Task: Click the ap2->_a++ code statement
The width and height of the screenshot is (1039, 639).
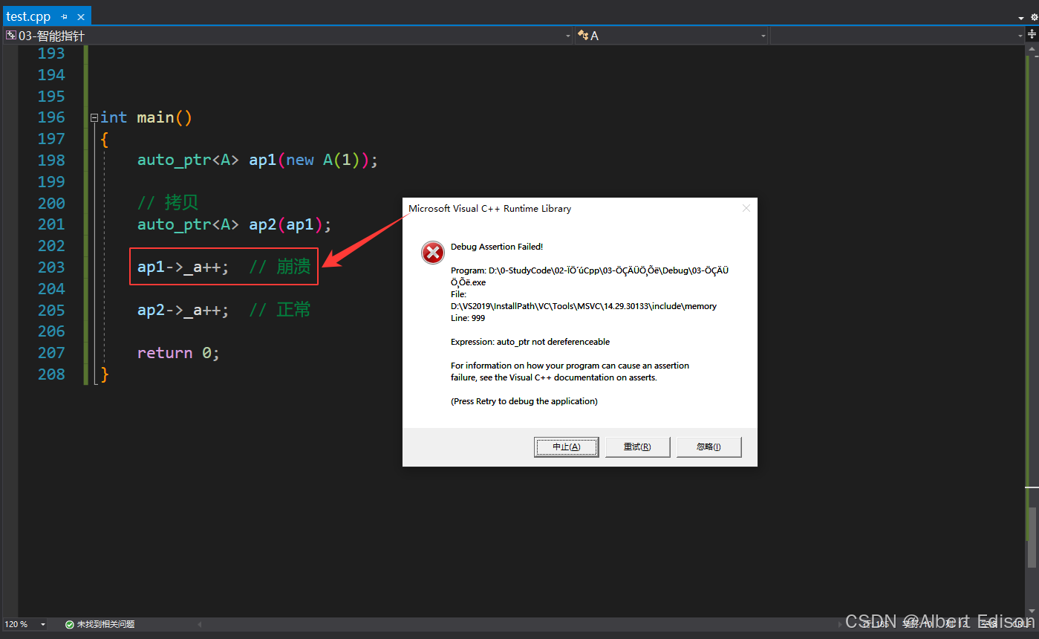Action: click(x=183, y=311)
